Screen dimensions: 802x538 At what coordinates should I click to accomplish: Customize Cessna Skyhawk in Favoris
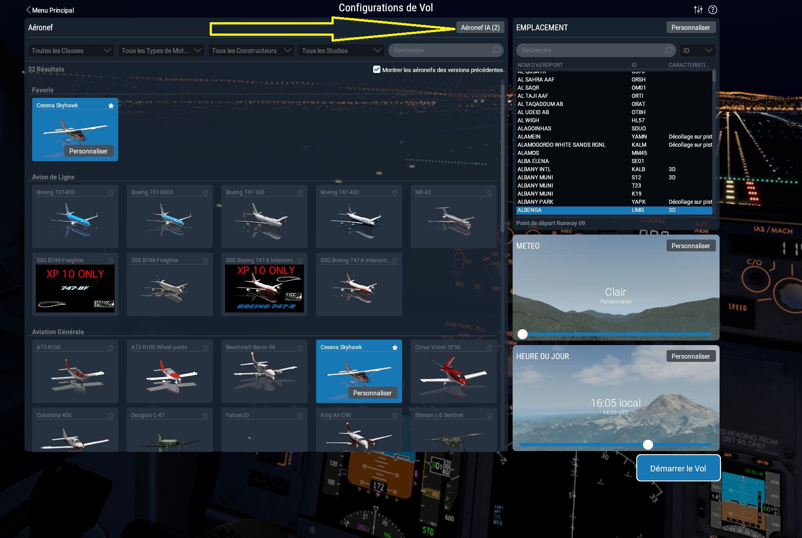tap(89, 151)
